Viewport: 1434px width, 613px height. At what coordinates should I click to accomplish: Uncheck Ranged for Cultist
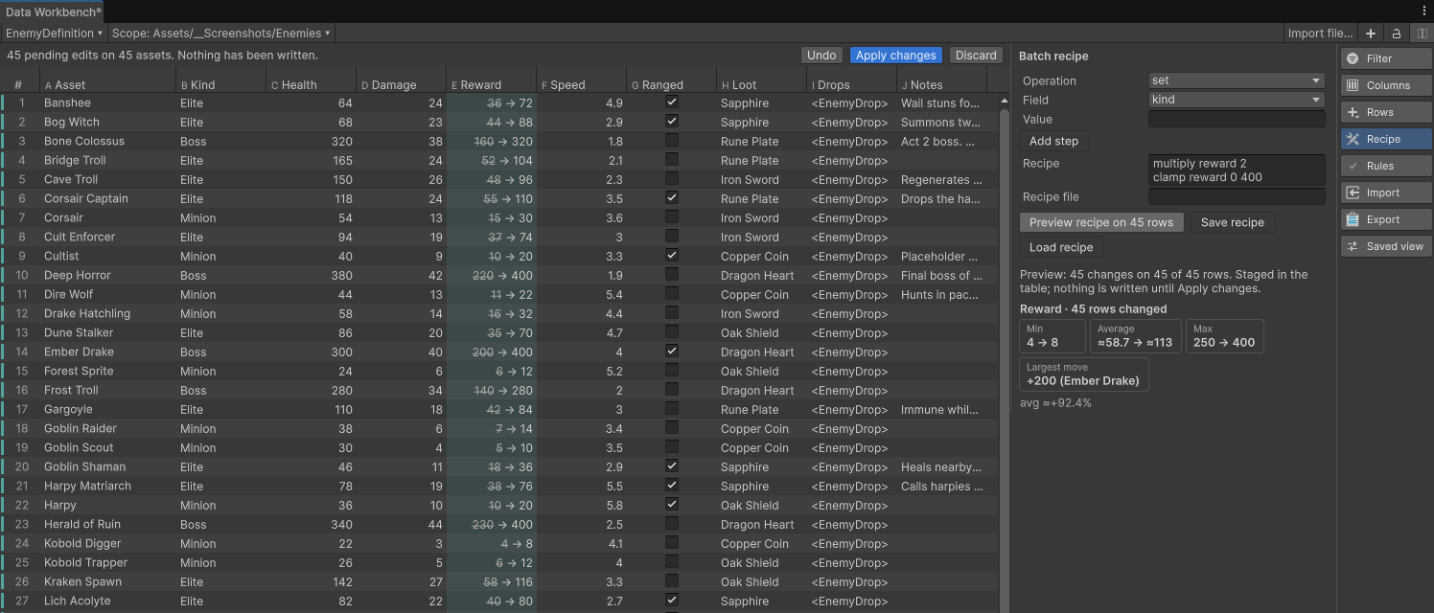[672, 255]
